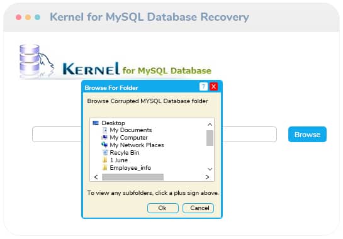Open the dialog help question mark
This screenshot has height=239, width=343.
pyautogui.click(x=203, y=87)
